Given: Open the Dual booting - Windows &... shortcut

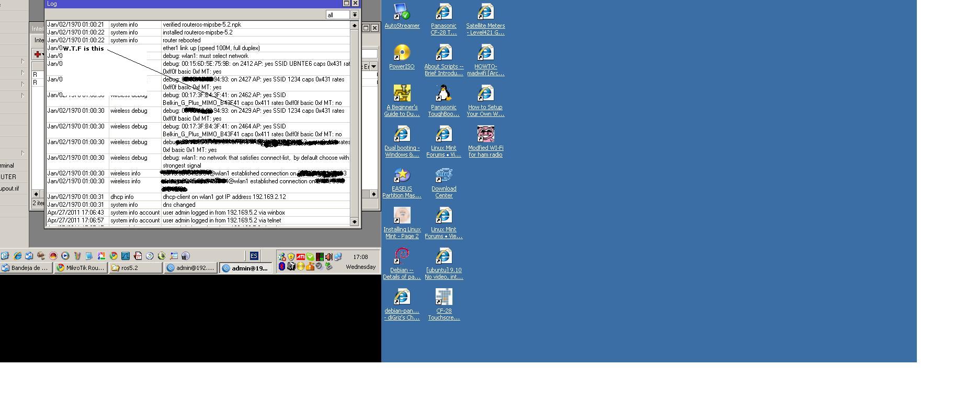Looking at the screenshot, I should 402,141.
